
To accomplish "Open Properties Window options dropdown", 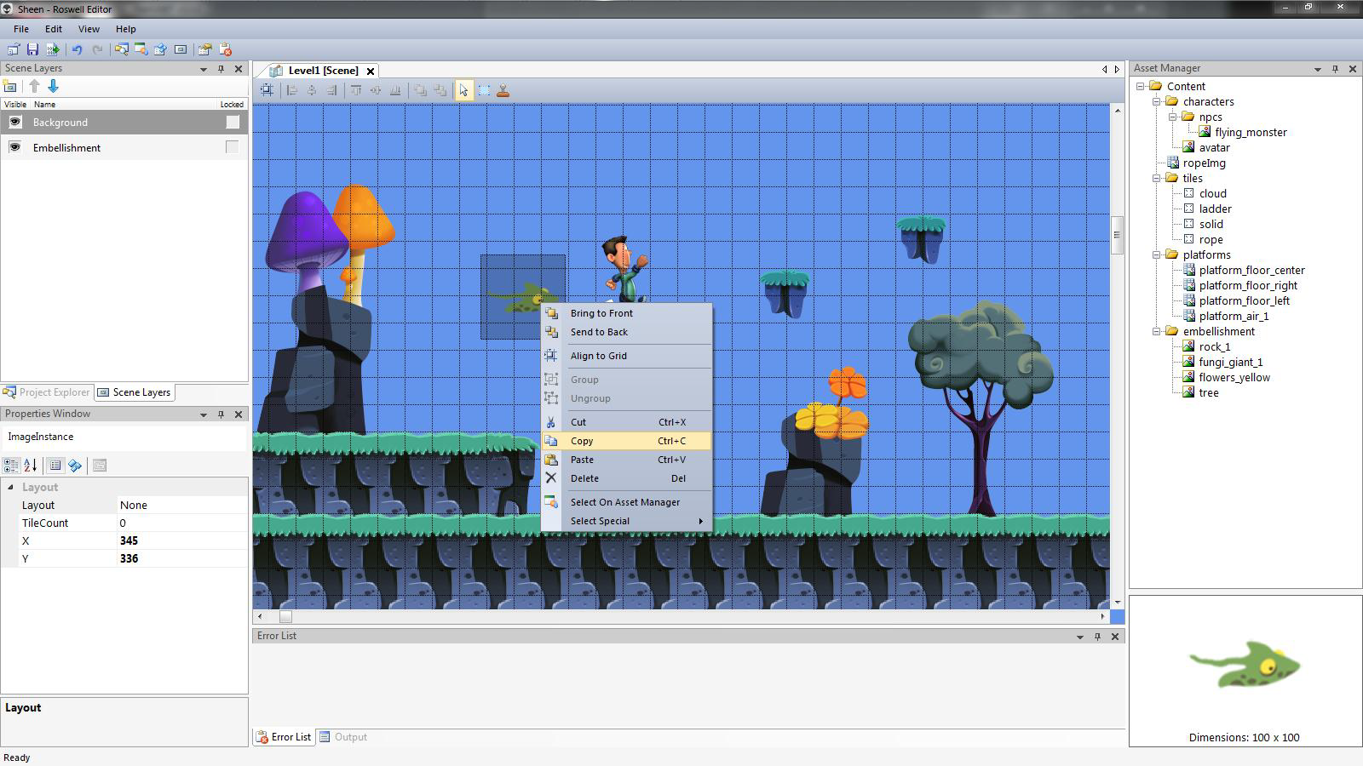I will 203,414.
